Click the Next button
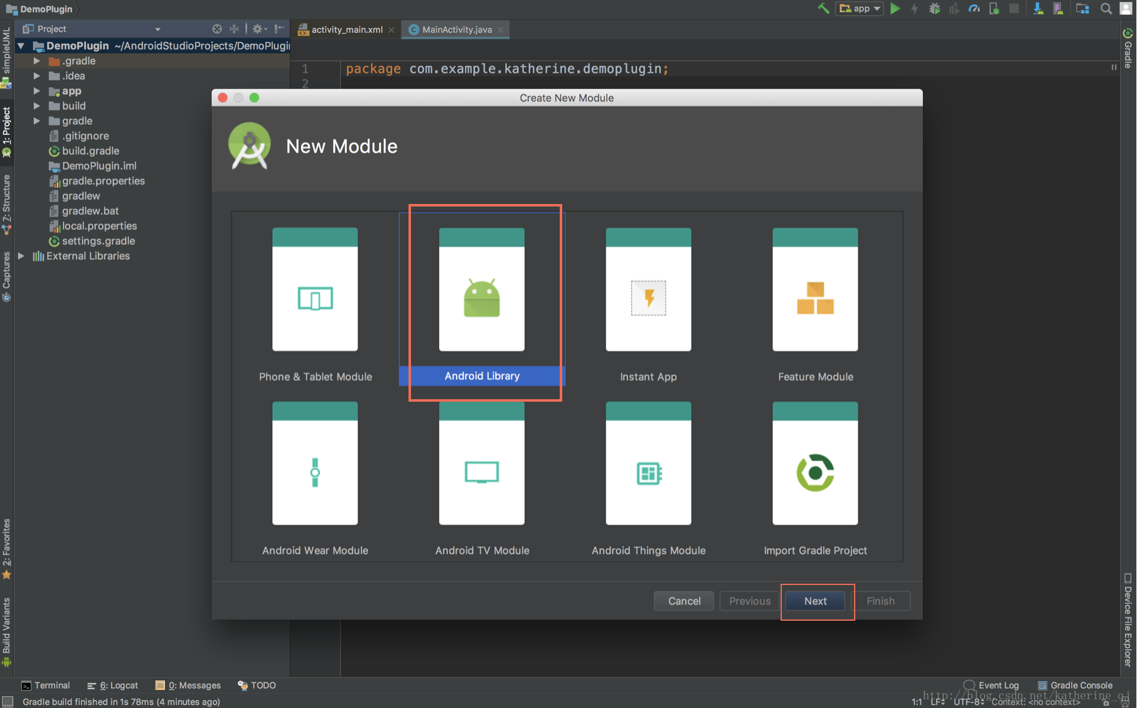1137x708 pixels. tap(815, 601)
